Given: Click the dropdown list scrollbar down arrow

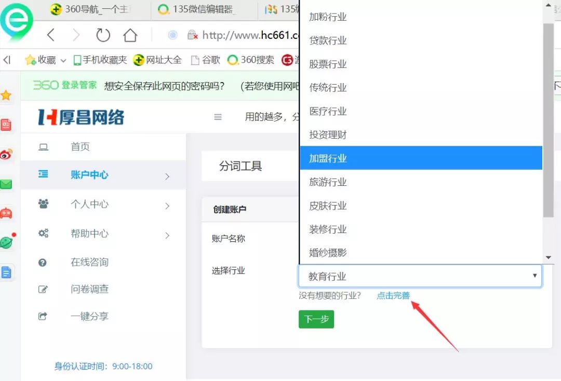Looking at the screenshot, I should pos(548,257).
